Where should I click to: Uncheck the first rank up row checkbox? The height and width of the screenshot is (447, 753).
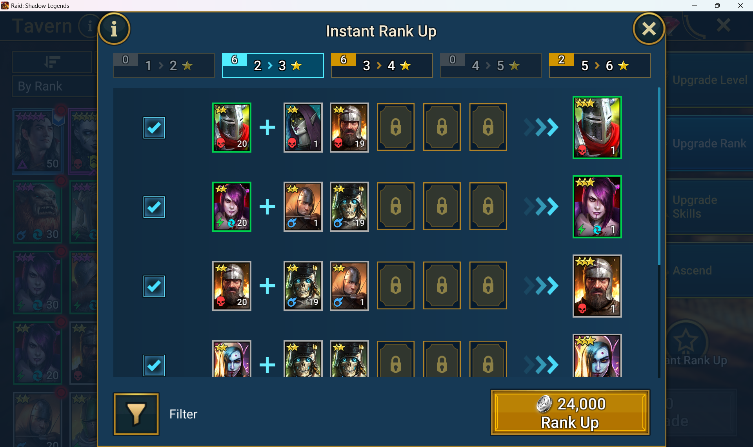click(x=154, y=127)
